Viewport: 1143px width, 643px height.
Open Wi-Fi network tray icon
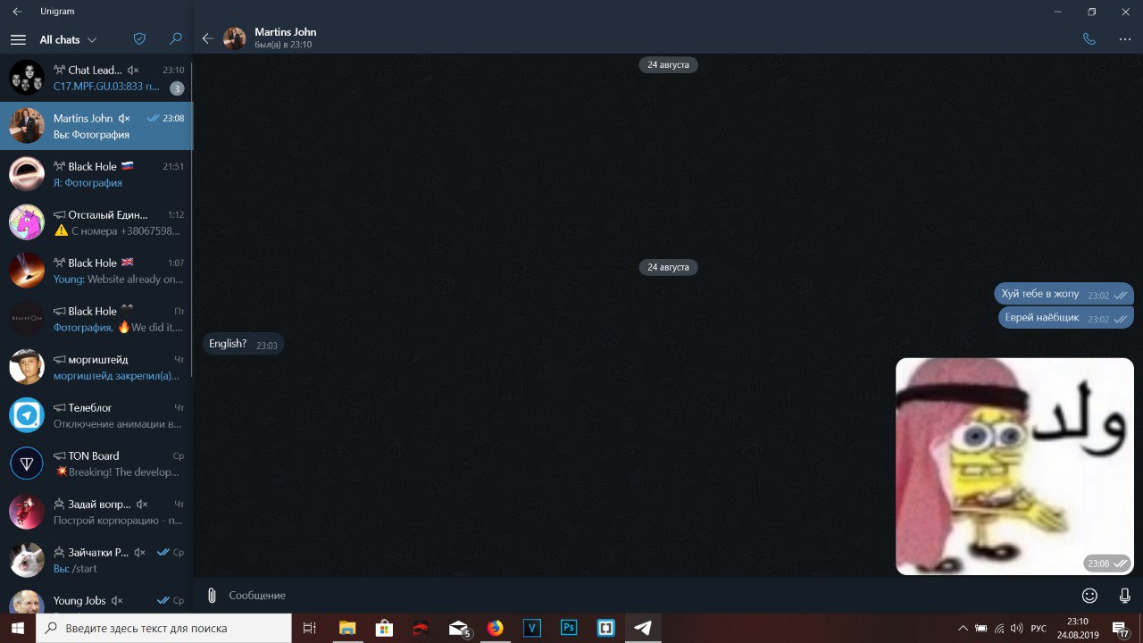click(999, 628)
